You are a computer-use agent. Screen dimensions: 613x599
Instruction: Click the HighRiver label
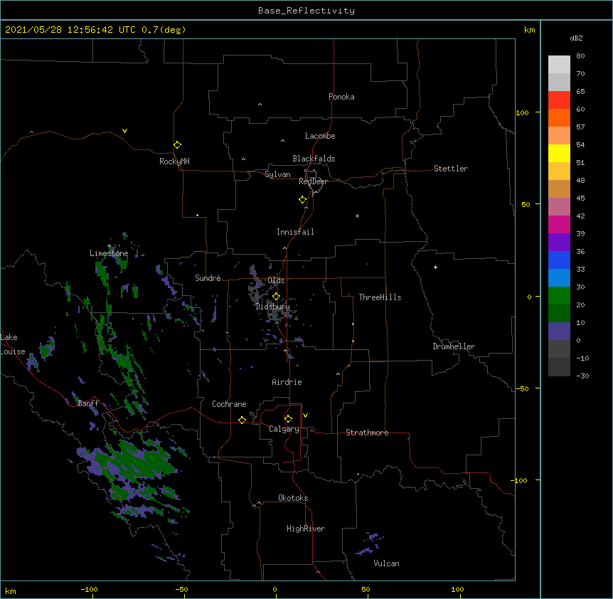point(306,529)
